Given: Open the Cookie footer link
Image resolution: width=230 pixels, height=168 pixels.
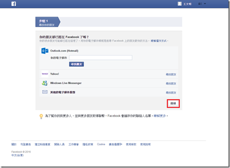Looking at the screenshot, I should click(101, 144).
